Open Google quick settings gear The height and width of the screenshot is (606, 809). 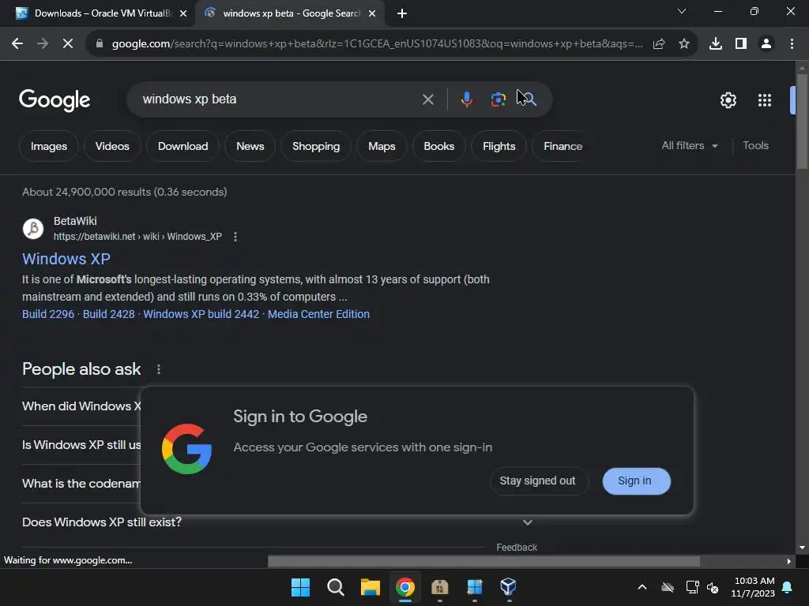point(728,100)
